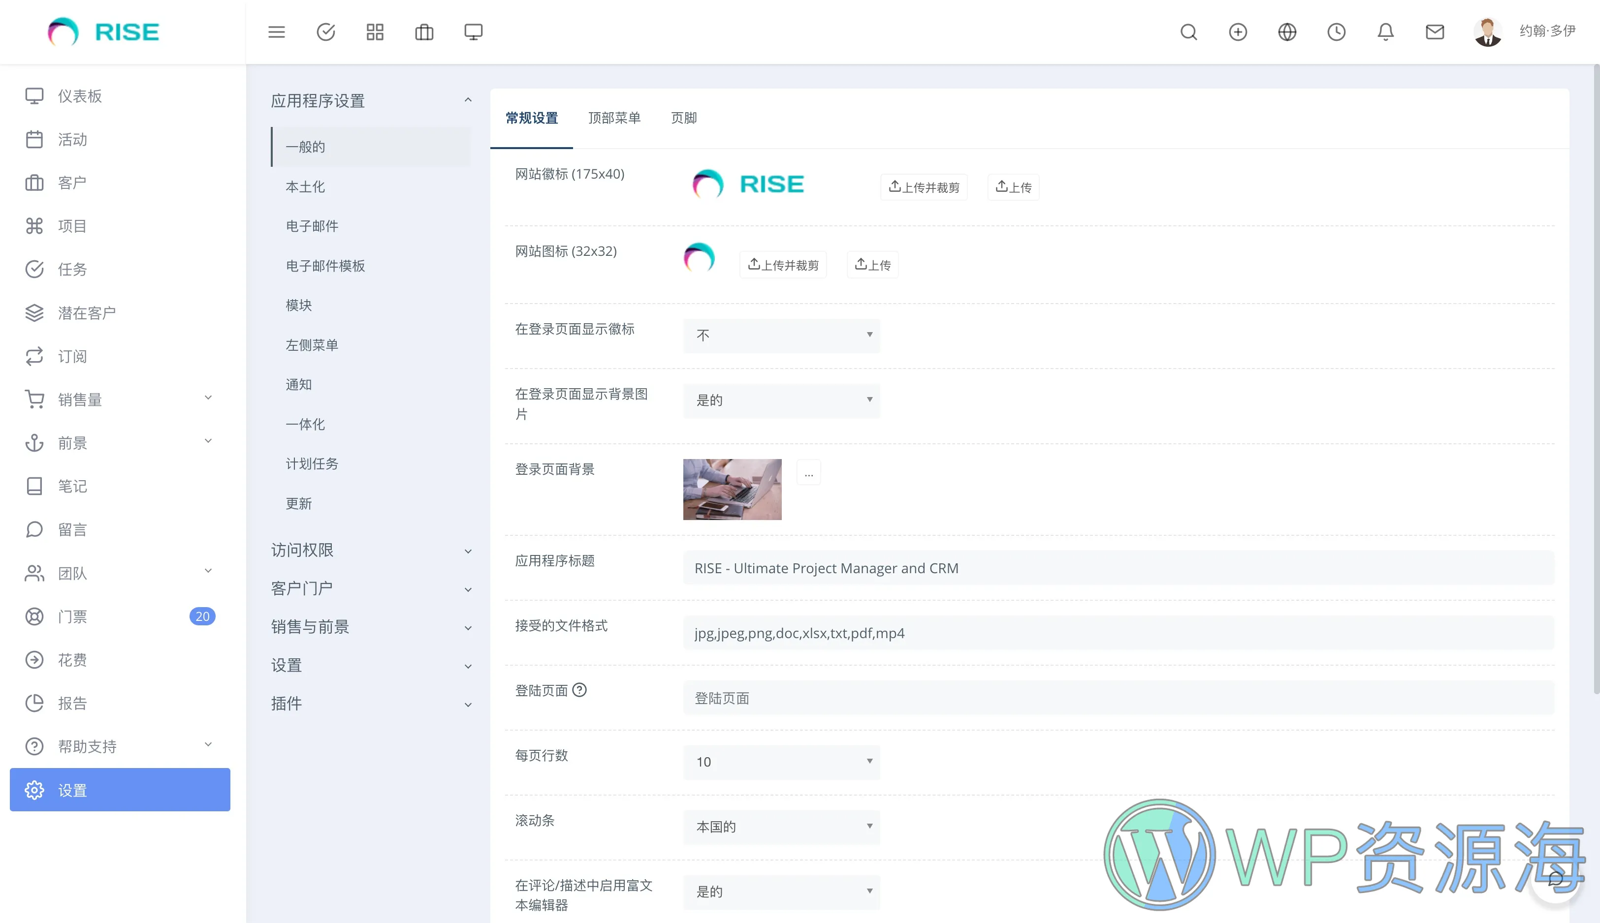The height and width of the screenshot is (923, 1600).
Task: Select 电子邮件 in settings menu
Action: pyautogui.click(x=371, y=226)
